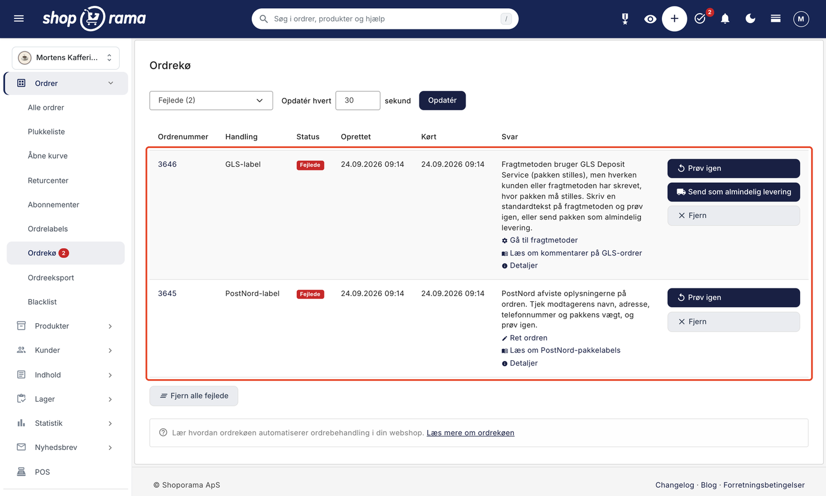This screenshot has height=496, width=826.
Task: Click the refresh interval seconds field
Action: click(x=358, y=100)
